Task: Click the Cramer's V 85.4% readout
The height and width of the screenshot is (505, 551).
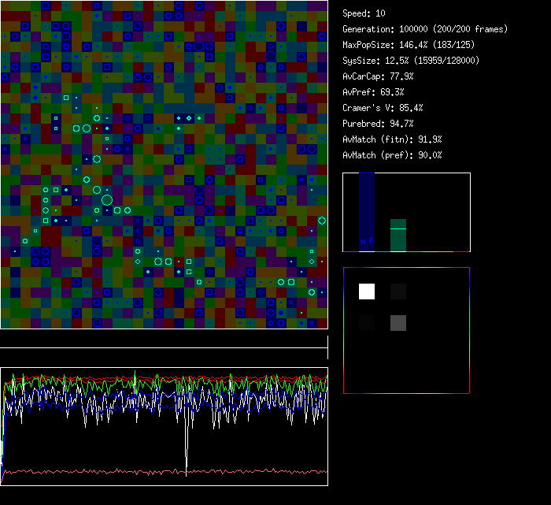Action: tap(383, 108)
